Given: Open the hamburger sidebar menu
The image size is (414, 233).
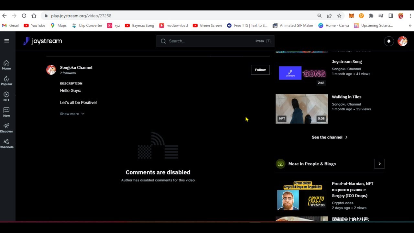Looking at the screenshot, I should pos(6,41).
